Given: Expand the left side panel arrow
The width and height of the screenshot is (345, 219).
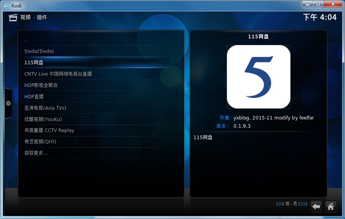Looking at the screenshot, I should (8, 103).
